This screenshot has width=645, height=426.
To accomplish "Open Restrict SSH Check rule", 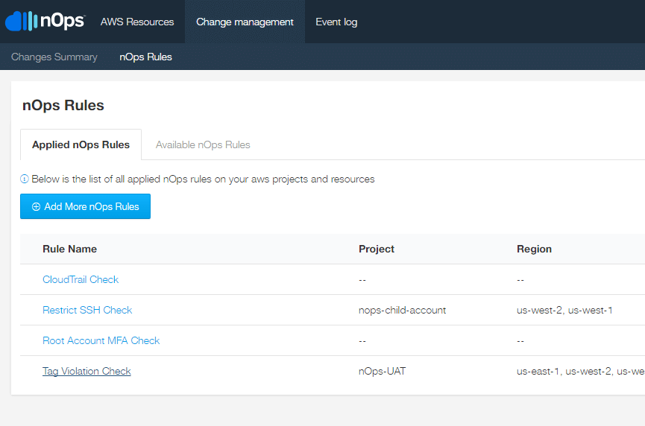I will point(87,310).
